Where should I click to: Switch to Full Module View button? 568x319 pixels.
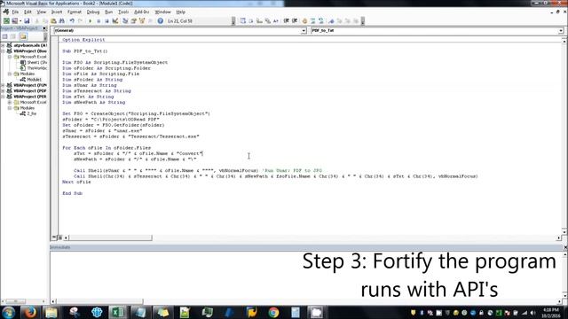tap(60, 237)
